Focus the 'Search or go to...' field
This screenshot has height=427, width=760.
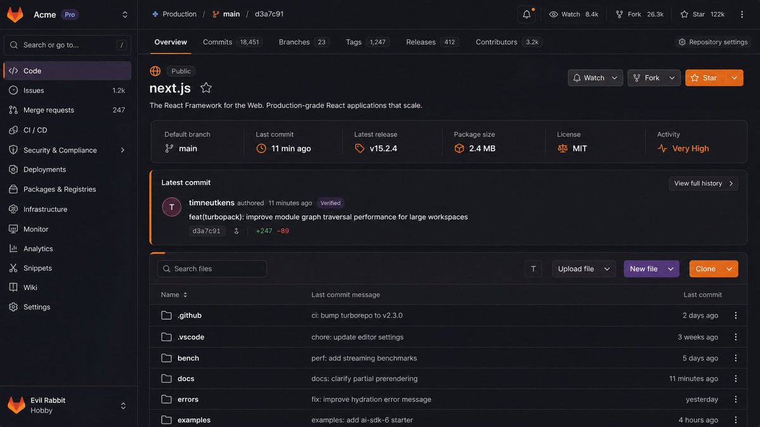pos(67,45)
